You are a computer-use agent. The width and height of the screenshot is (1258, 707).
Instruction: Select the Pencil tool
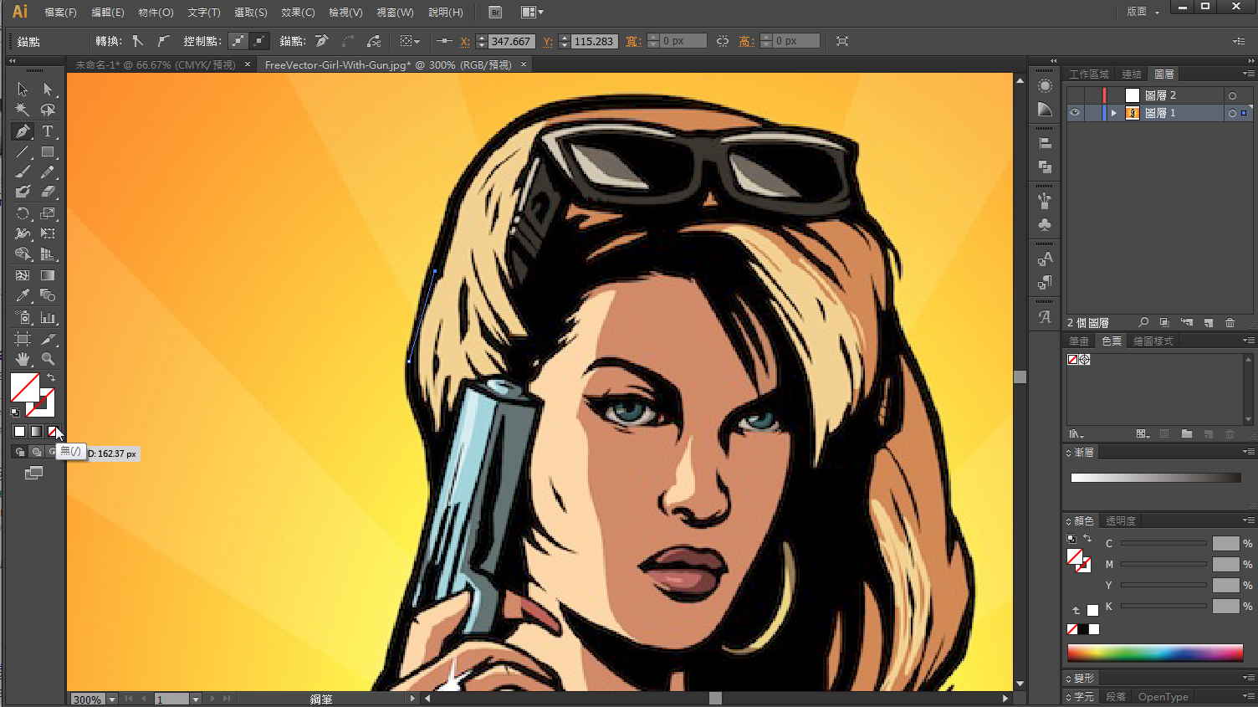coord(48,172)
